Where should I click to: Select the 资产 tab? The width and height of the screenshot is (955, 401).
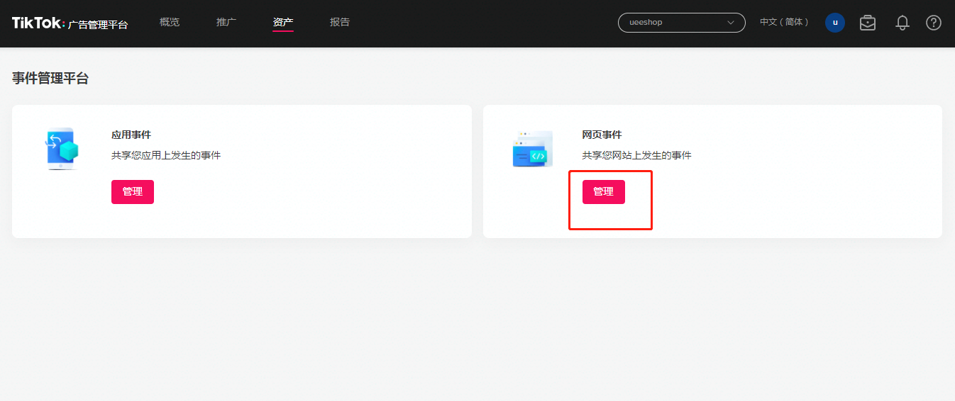tap(283, 22)
